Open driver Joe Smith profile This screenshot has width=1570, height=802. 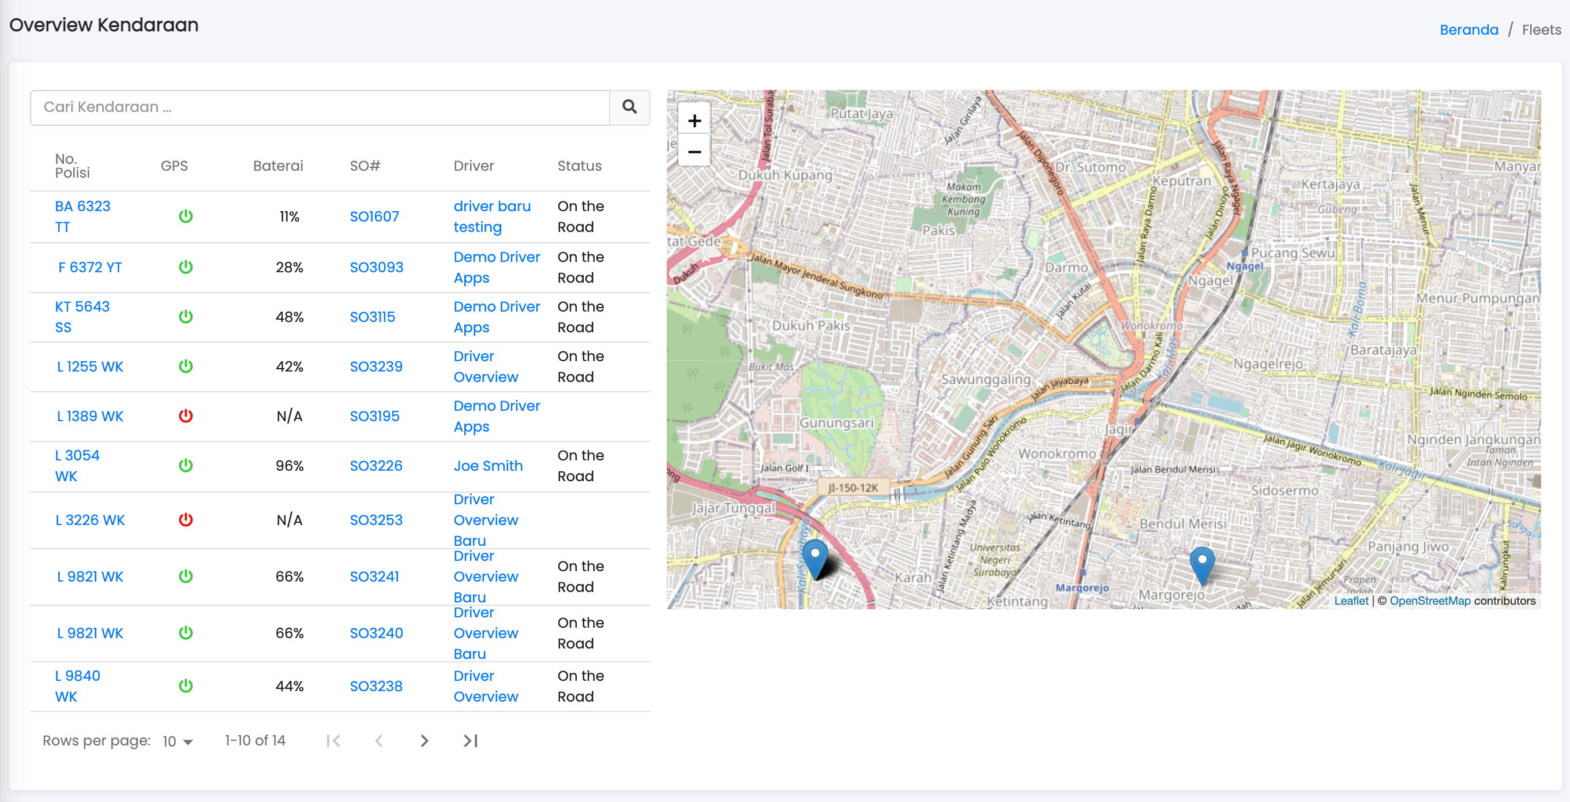pyautogui.click(x=487, y=466)
